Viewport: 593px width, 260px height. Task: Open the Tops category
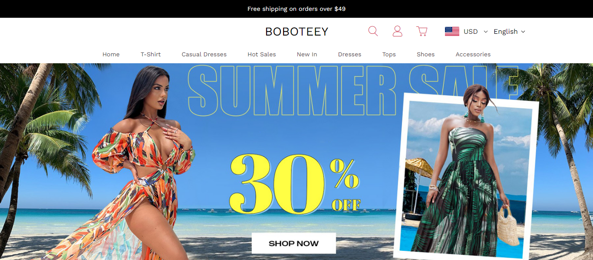389,54
